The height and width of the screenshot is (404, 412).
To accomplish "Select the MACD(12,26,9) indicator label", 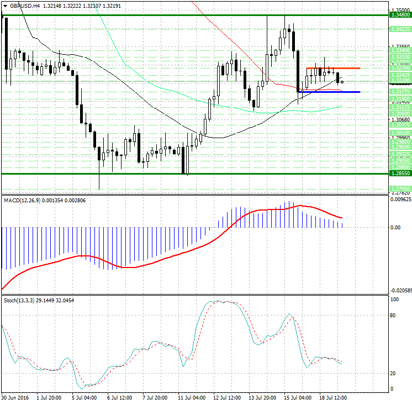I will pyautogui.click(x=22, y=201).
